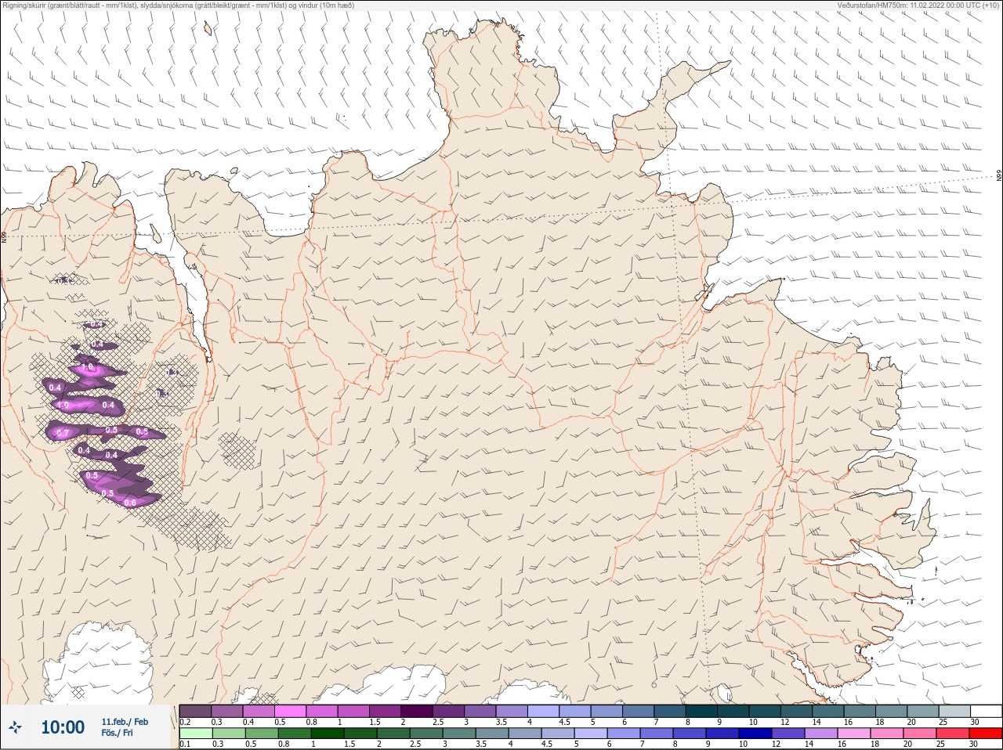Viewport: 1003px width, 750px height.
Task: Click the dusky purple 0.2 snow legend swatch
Action: tap(195, 711)
